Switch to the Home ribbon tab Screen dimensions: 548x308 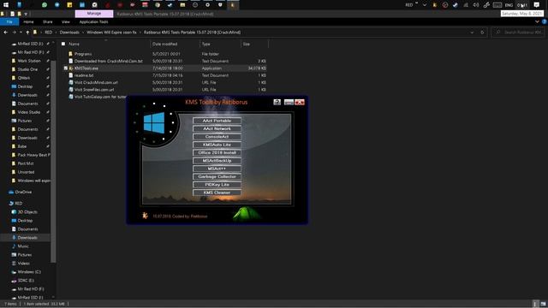[x=28, y=21]
